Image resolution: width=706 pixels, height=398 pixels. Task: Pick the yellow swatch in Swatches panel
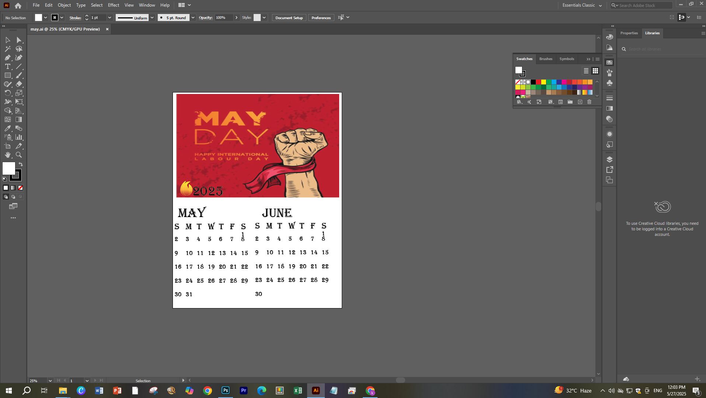click(543, 82)
